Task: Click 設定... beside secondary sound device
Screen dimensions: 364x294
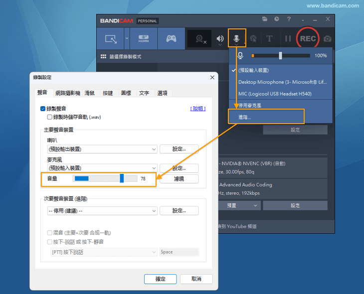Action: click(x=179, y=211)
